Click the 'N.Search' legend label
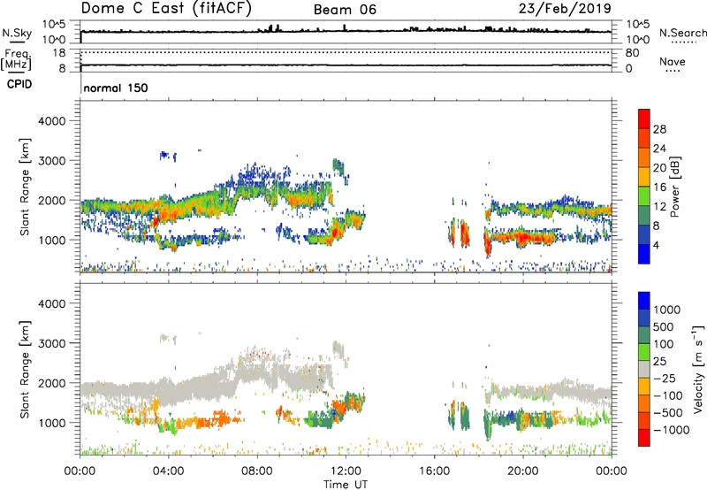Viewport: 707px width, 490px height. coord(682,33)
